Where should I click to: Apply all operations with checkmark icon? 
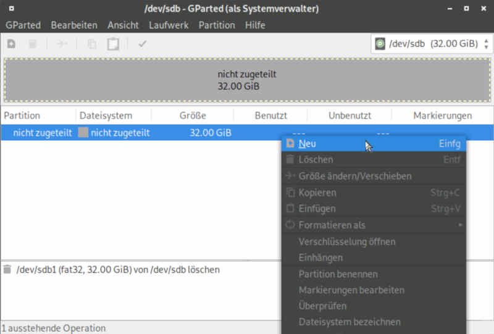[x=143, y=44]
